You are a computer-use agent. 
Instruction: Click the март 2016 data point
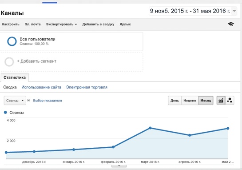150,128
